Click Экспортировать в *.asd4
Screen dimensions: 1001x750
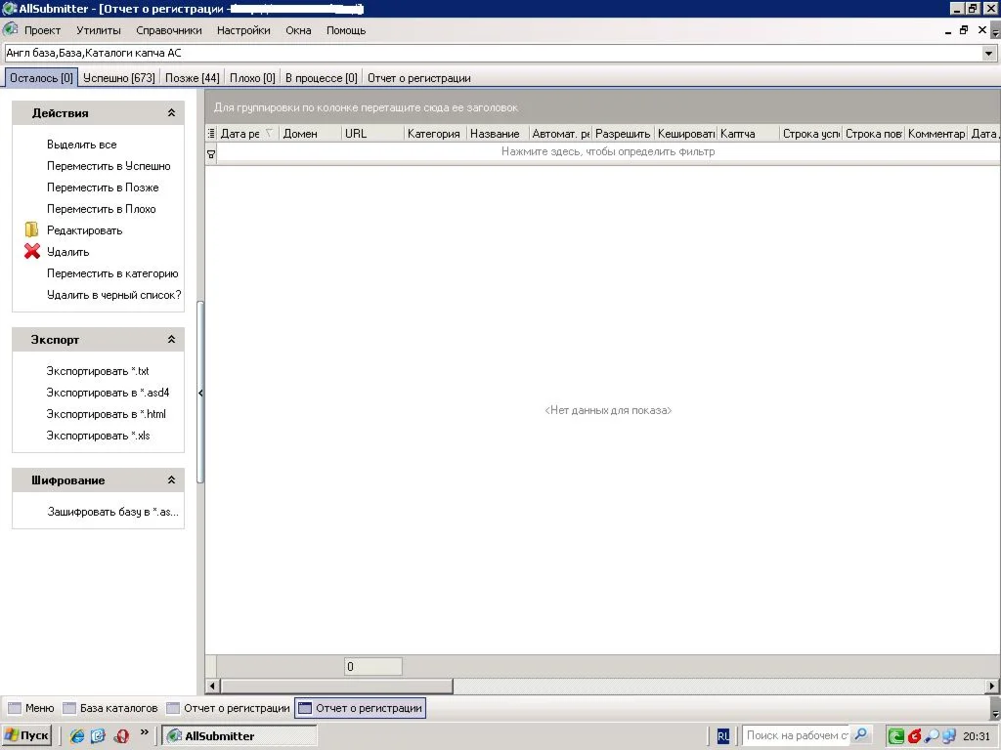click(108, 393)
